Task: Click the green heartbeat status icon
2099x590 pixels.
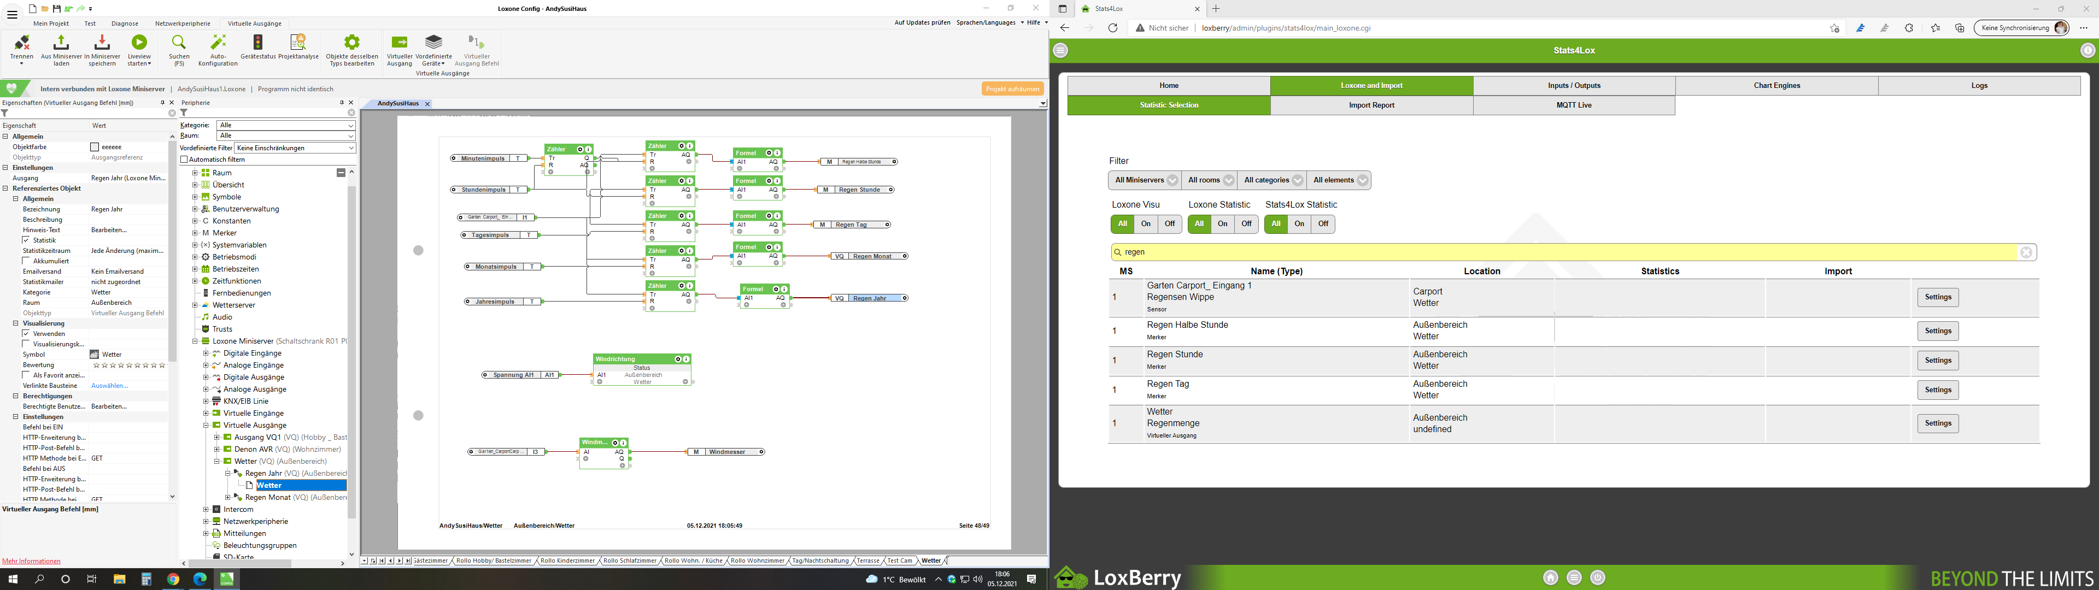Action: (x=11, y=88)
